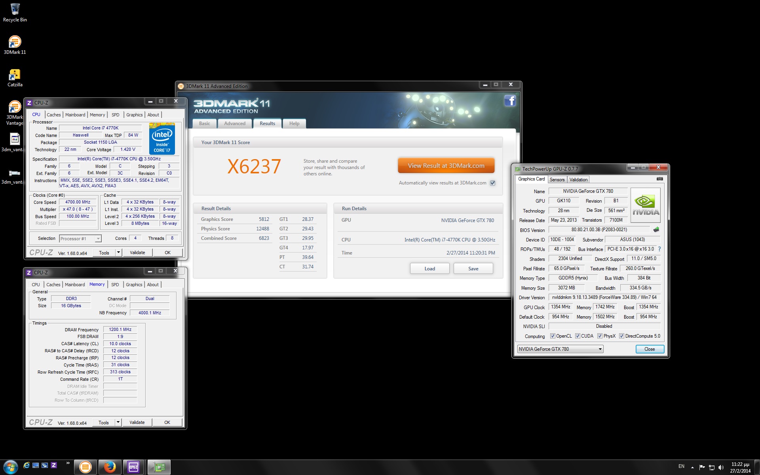Open Graphics tab in Memory CPU-Z window

coord(134,285)
